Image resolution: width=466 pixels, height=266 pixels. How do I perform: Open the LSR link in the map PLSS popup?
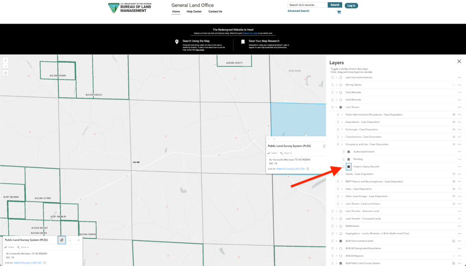297,169
